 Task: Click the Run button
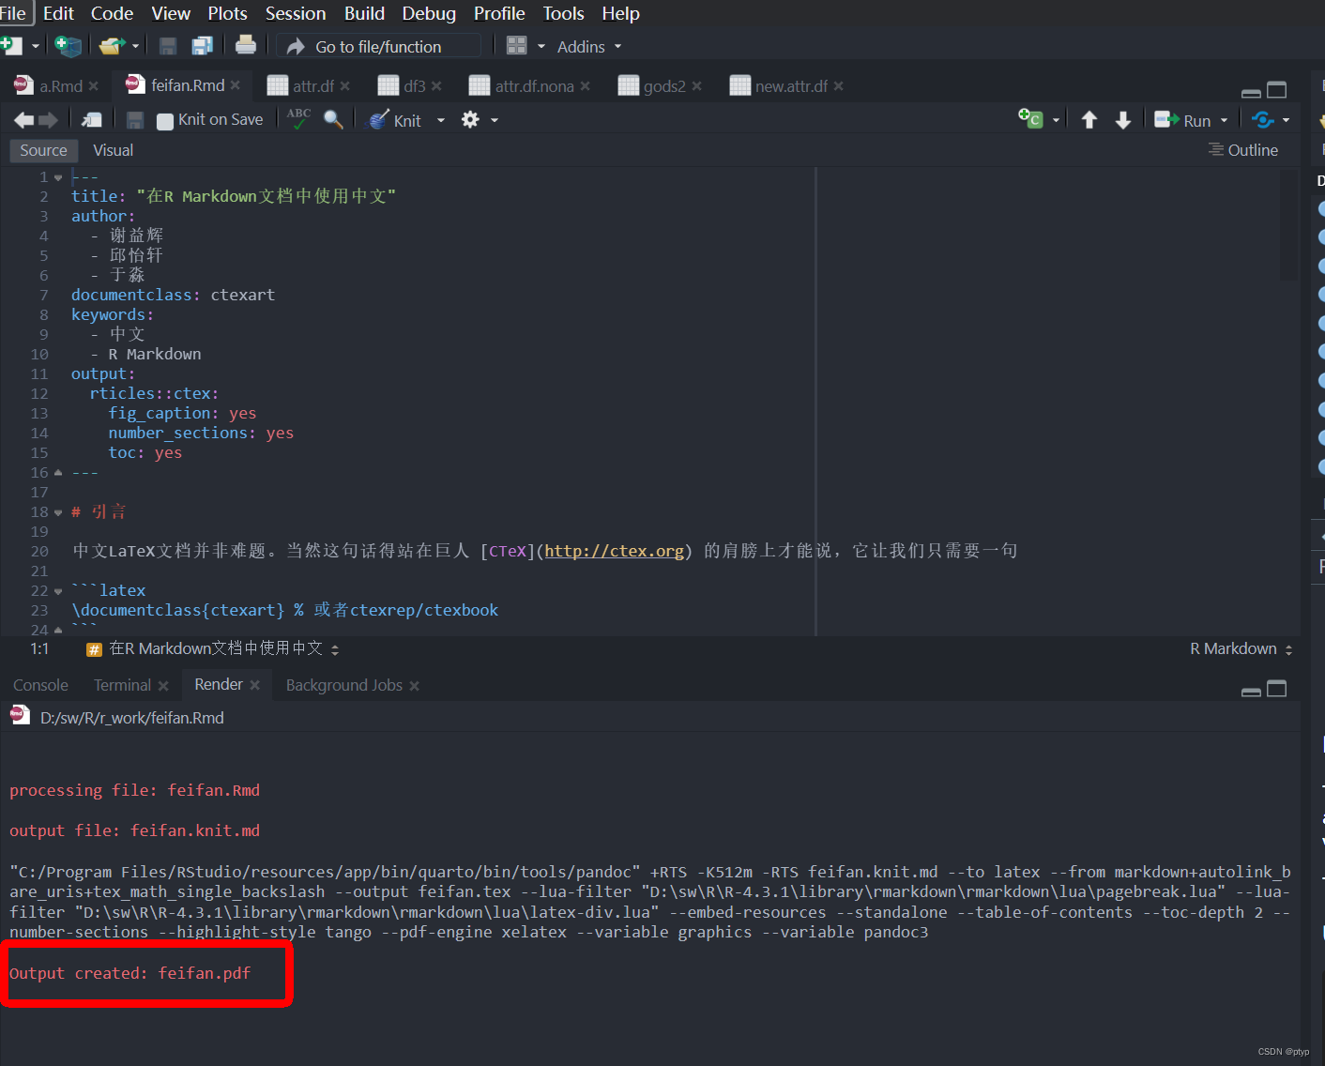pyautogui.click(x=1182, y=120)
